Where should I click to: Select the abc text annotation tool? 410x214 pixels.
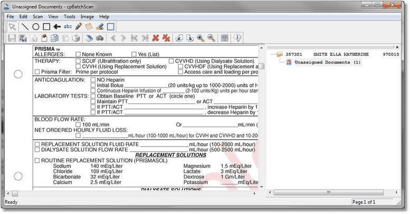coord(68,26)
